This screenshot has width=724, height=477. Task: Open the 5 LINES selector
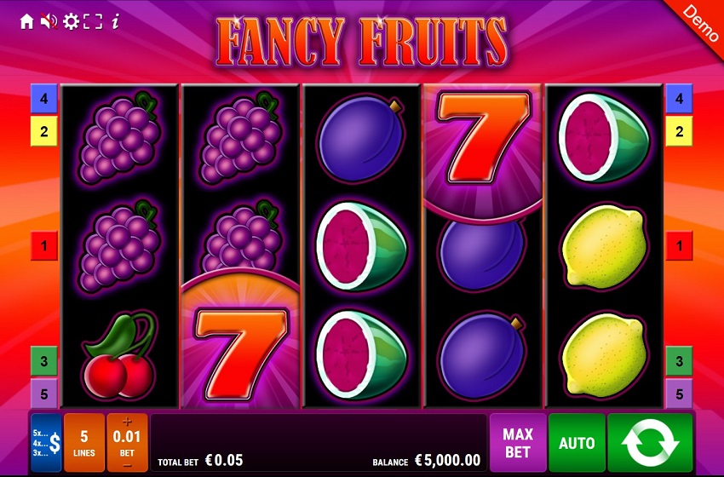coord(84,443)
